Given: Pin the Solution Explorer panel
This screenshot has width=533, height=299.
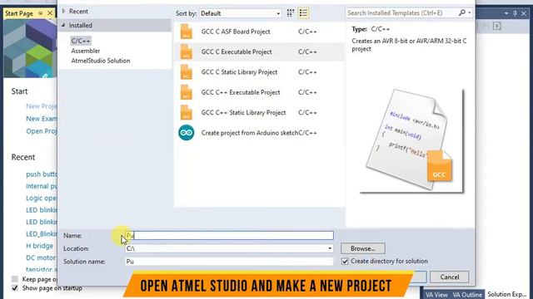Looking at the screenshot, I should coord(515,13).
